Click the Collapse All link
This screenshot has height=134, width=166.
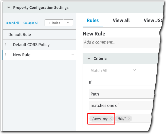point(31,23)
